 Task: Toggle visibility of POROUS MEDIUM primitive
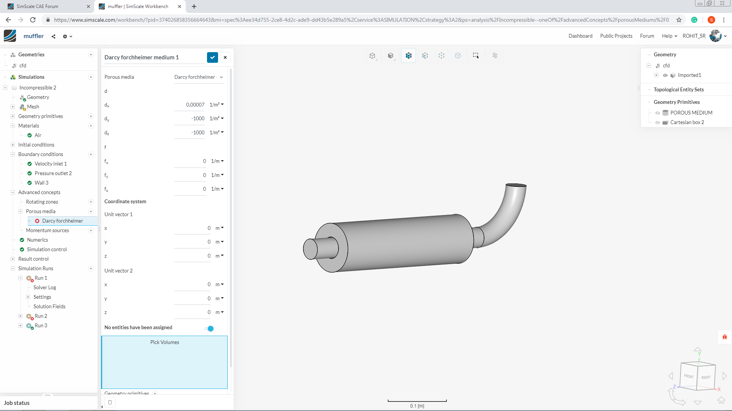tap(658, 113)
